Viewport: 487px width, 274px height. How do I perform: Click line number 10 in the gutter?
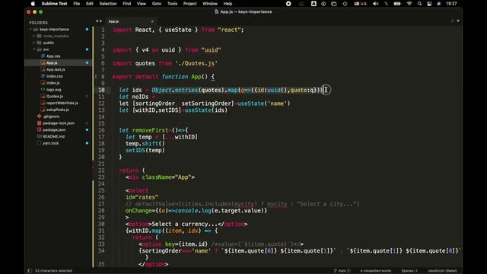101,90
